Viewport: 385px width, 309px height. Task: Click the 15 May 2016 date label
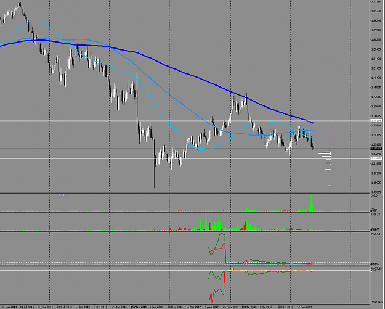(x=137, y=307)
